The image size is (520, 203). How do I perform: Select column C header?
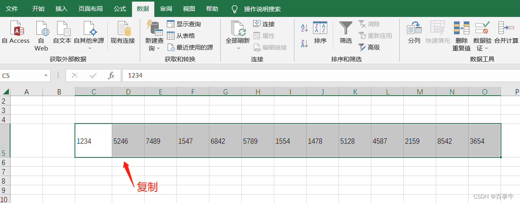tap(94, 92)
